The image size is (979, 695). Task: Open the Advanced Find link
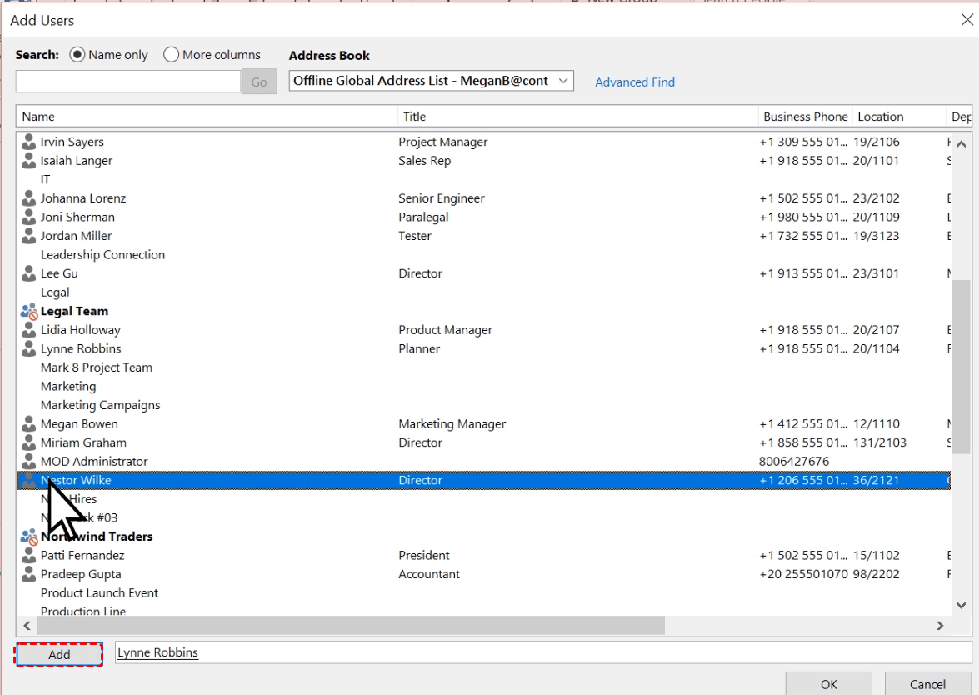tap(635, 82)
